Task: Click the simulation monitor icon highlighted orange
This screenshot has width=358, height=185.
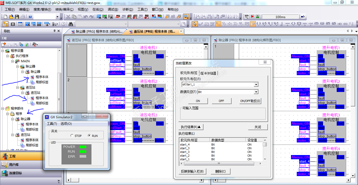Action: click(x=186, y=17)
